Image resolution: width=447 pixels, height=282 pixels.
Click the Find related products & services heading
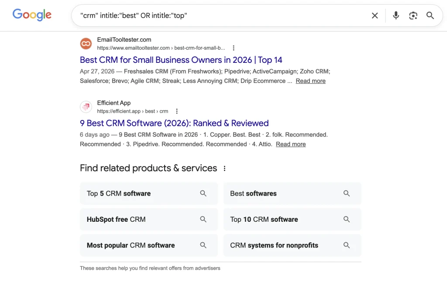(148, 168)
